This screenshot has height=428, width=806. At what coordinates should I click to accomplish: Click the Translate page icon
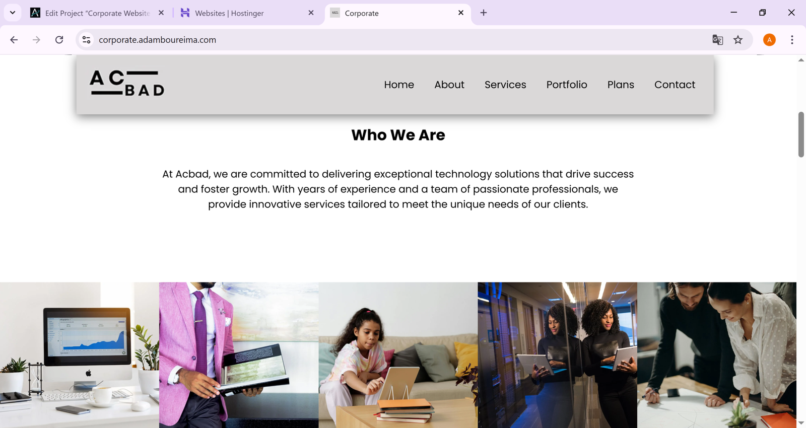tap(717, 40)
